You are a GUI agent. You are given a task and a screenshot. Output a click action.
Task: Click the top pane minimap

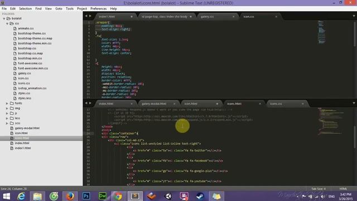pos(321,32)
